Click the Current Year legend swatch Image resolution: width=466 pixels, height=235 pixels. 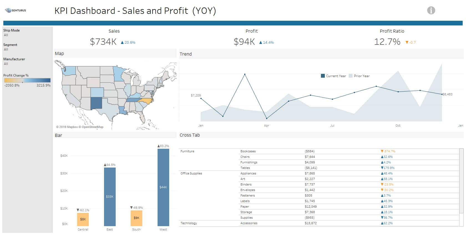click(x=323, y=76)
